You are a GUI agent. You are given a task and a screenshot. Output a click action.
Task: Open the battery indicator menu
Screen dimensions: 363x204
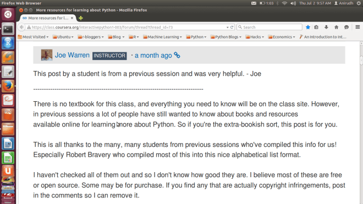pyautogui.click(x=266, y=3)
